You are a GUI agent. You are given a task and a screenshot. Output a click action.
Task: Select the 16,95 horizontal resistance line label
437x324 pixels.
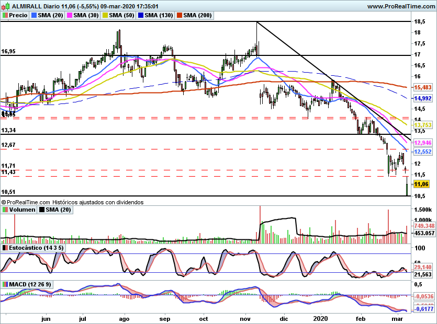point(9,52)
